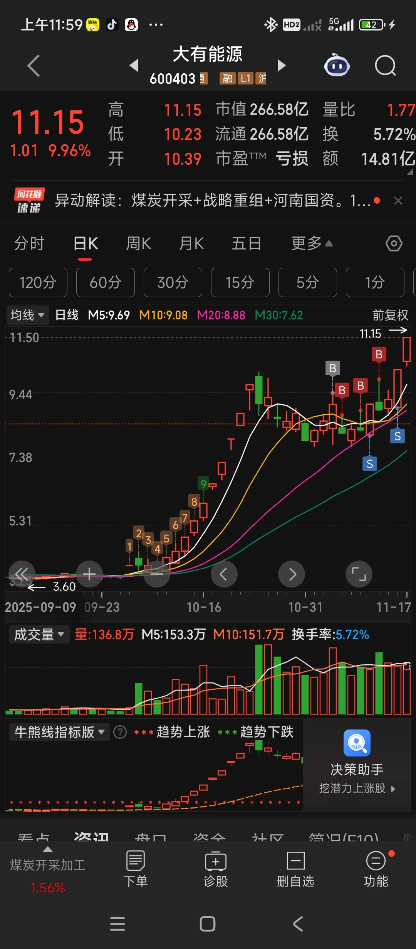Move chart right one step
416x949 pixels.
click(292, 574)
